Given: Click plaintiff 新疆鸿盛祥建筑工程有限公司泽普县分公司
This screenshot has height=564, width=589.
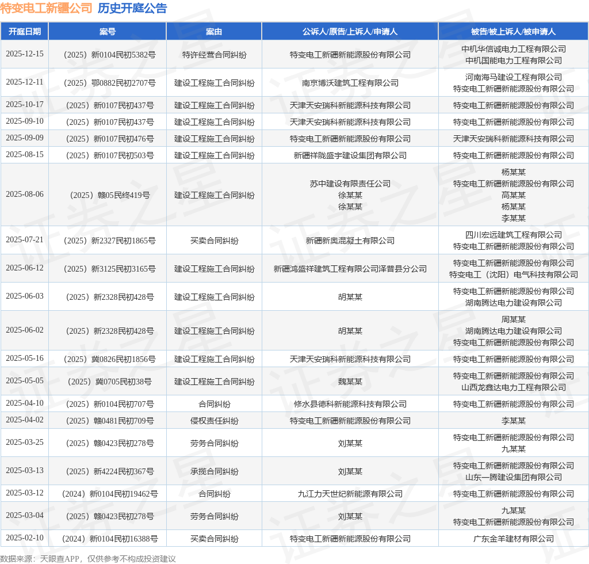Looking at the screenshot, I should coord(350,269).
